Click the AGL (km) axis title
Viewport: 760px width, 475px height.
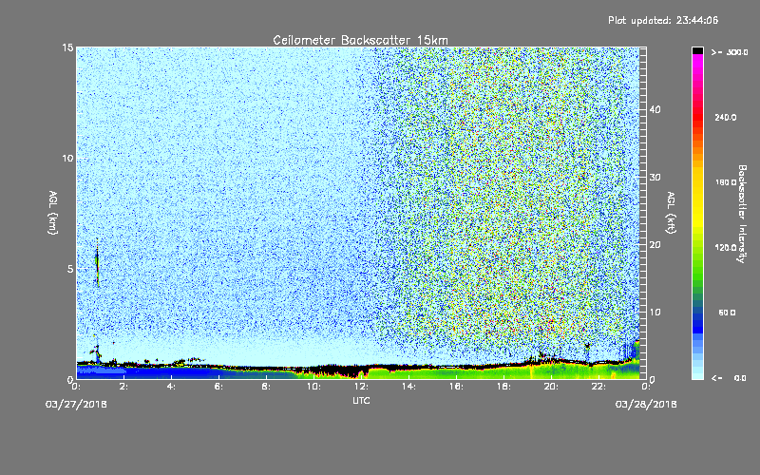[x=53, y=212]
